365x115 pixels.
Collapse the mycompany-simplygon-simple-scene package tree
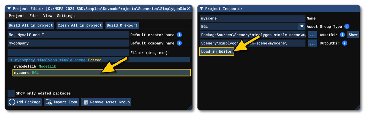[x=11, y=60]
